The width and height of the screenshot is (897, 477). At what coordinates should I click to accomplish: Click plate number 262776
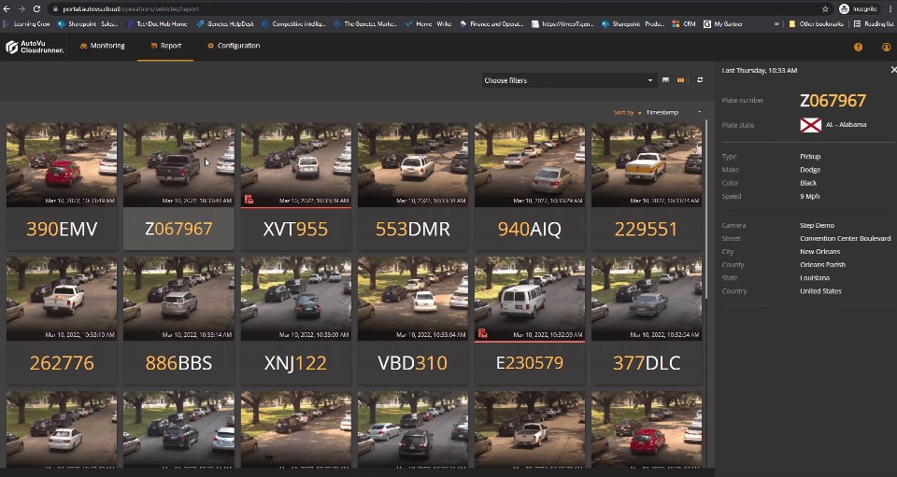pos(62,363)
